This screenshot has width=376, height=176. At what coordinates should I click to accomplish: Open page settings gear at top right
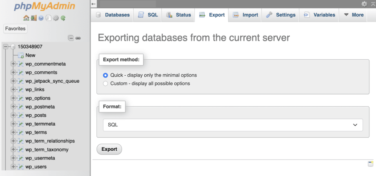(x=364, y=4)
